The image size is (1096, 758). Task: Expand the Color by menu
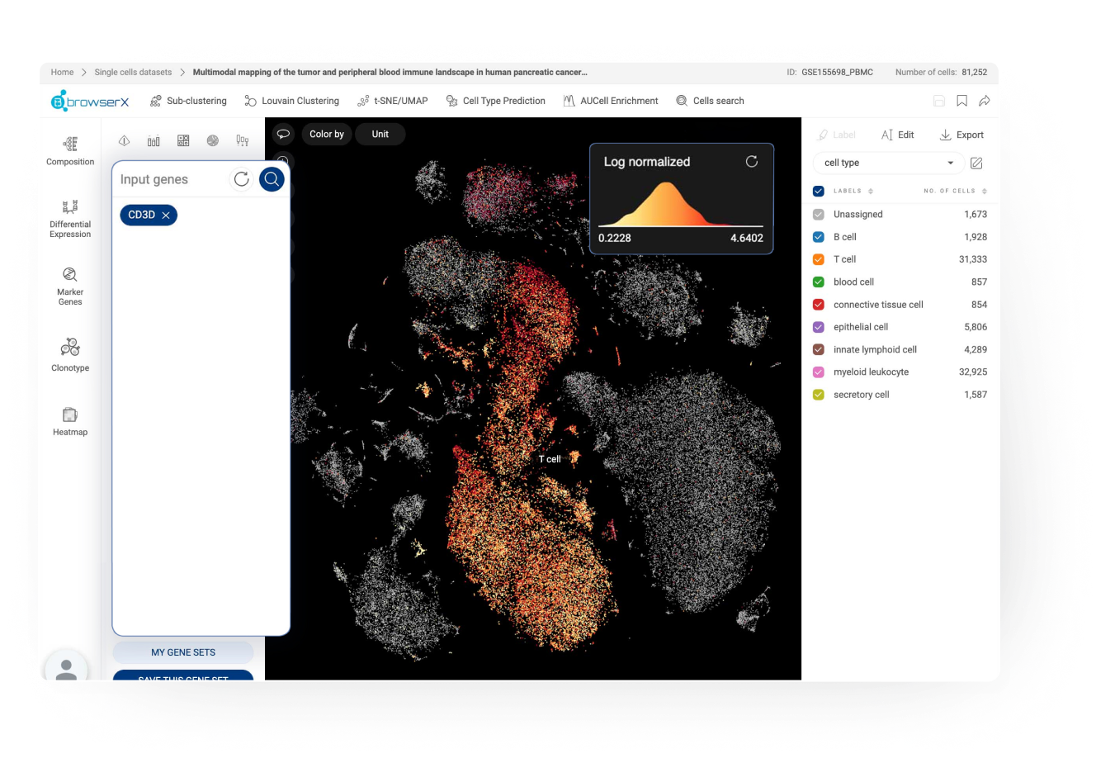pyautogui.click(x=327, y=134)
